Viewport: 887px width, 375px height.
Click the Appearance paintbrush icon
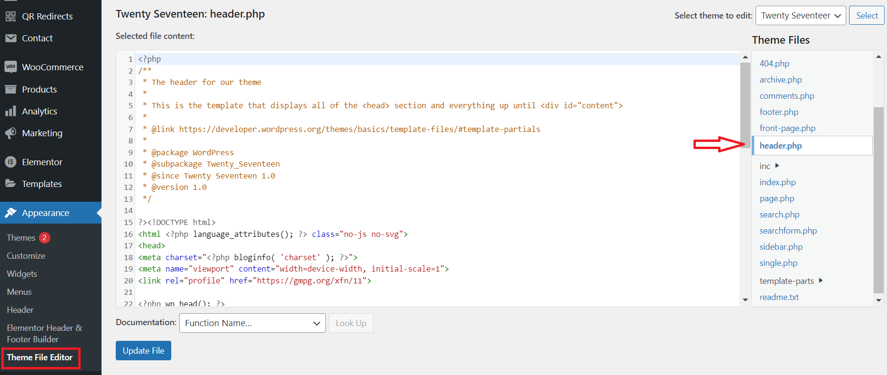pos(10,213)
